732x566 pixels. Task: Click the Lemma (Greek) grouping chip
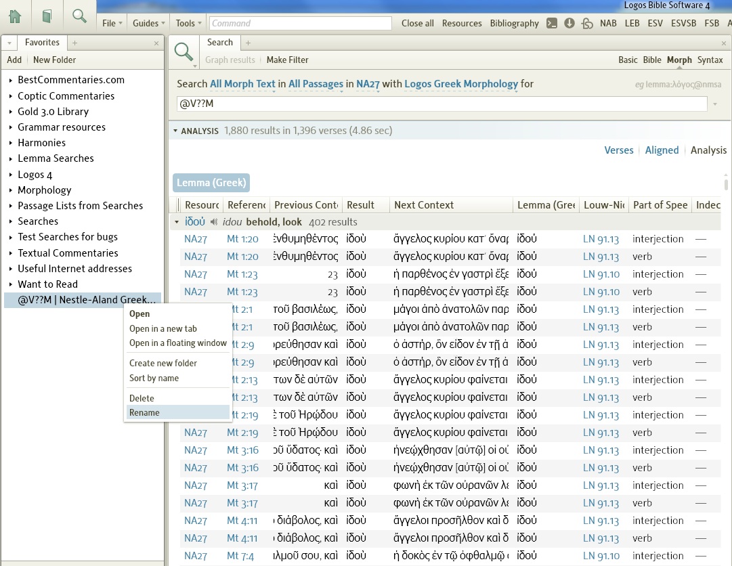[211, 182]
